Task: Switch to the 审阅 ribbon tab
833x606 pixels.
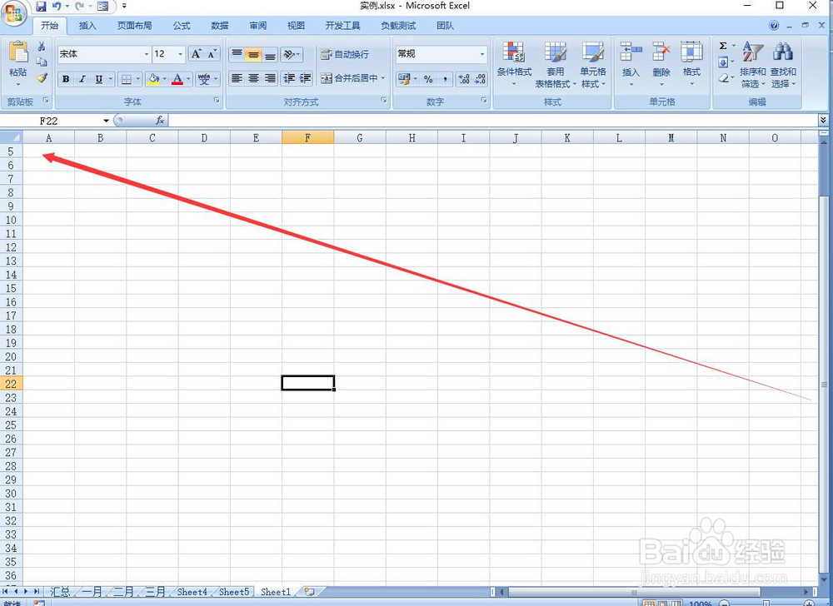Action: pos(257,26)
